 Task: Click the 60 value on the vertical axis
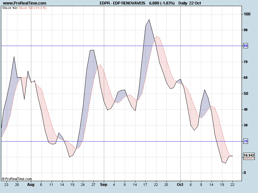[245, 78]
